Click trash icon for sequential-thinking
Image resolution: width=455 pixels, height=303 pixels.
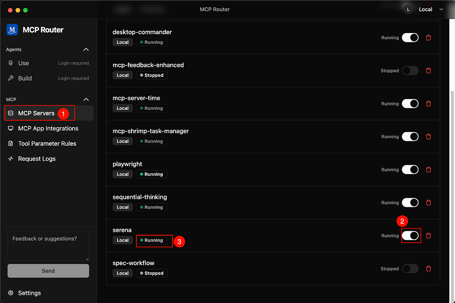pyautogui.click(x=428, y=203)
